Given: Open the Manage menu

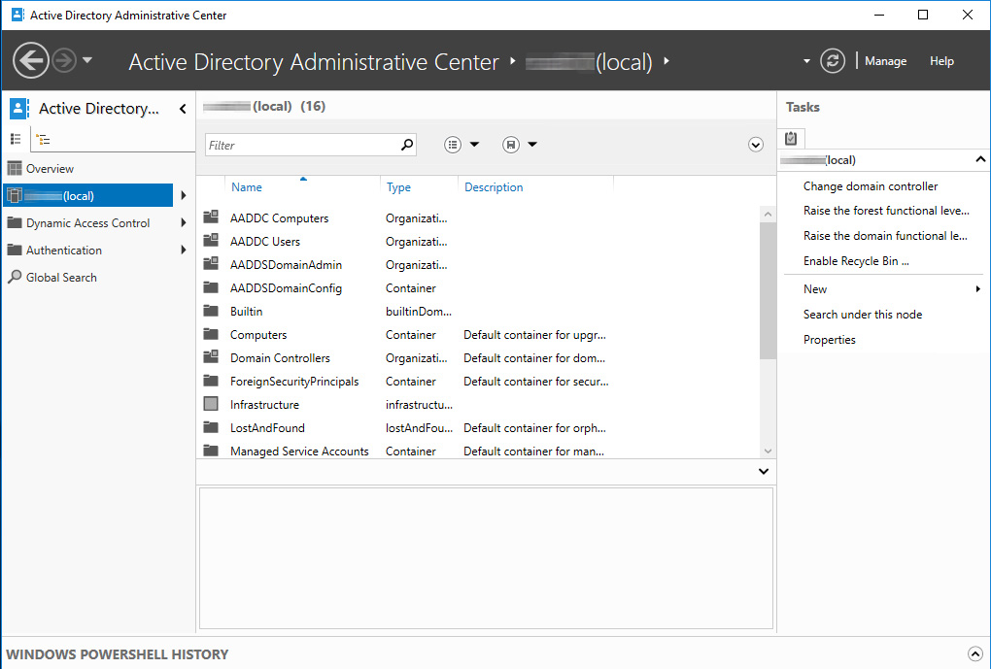Looking at the screenshot, I should 885,61.
